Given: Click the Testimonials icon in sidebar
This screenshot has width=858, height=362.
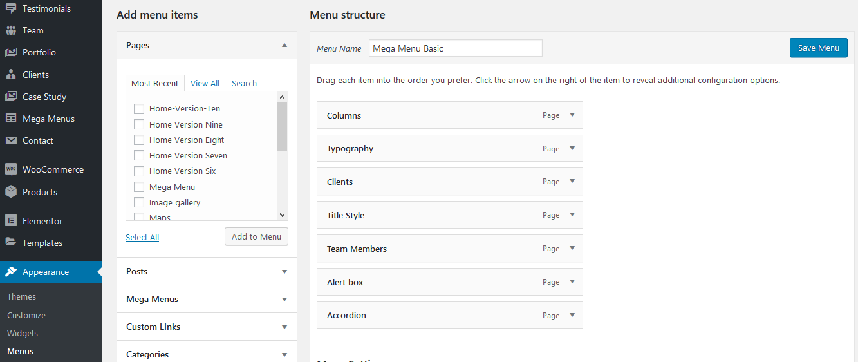Looking at the screenshot, I should pyautogui.click(x=11, y=8).
